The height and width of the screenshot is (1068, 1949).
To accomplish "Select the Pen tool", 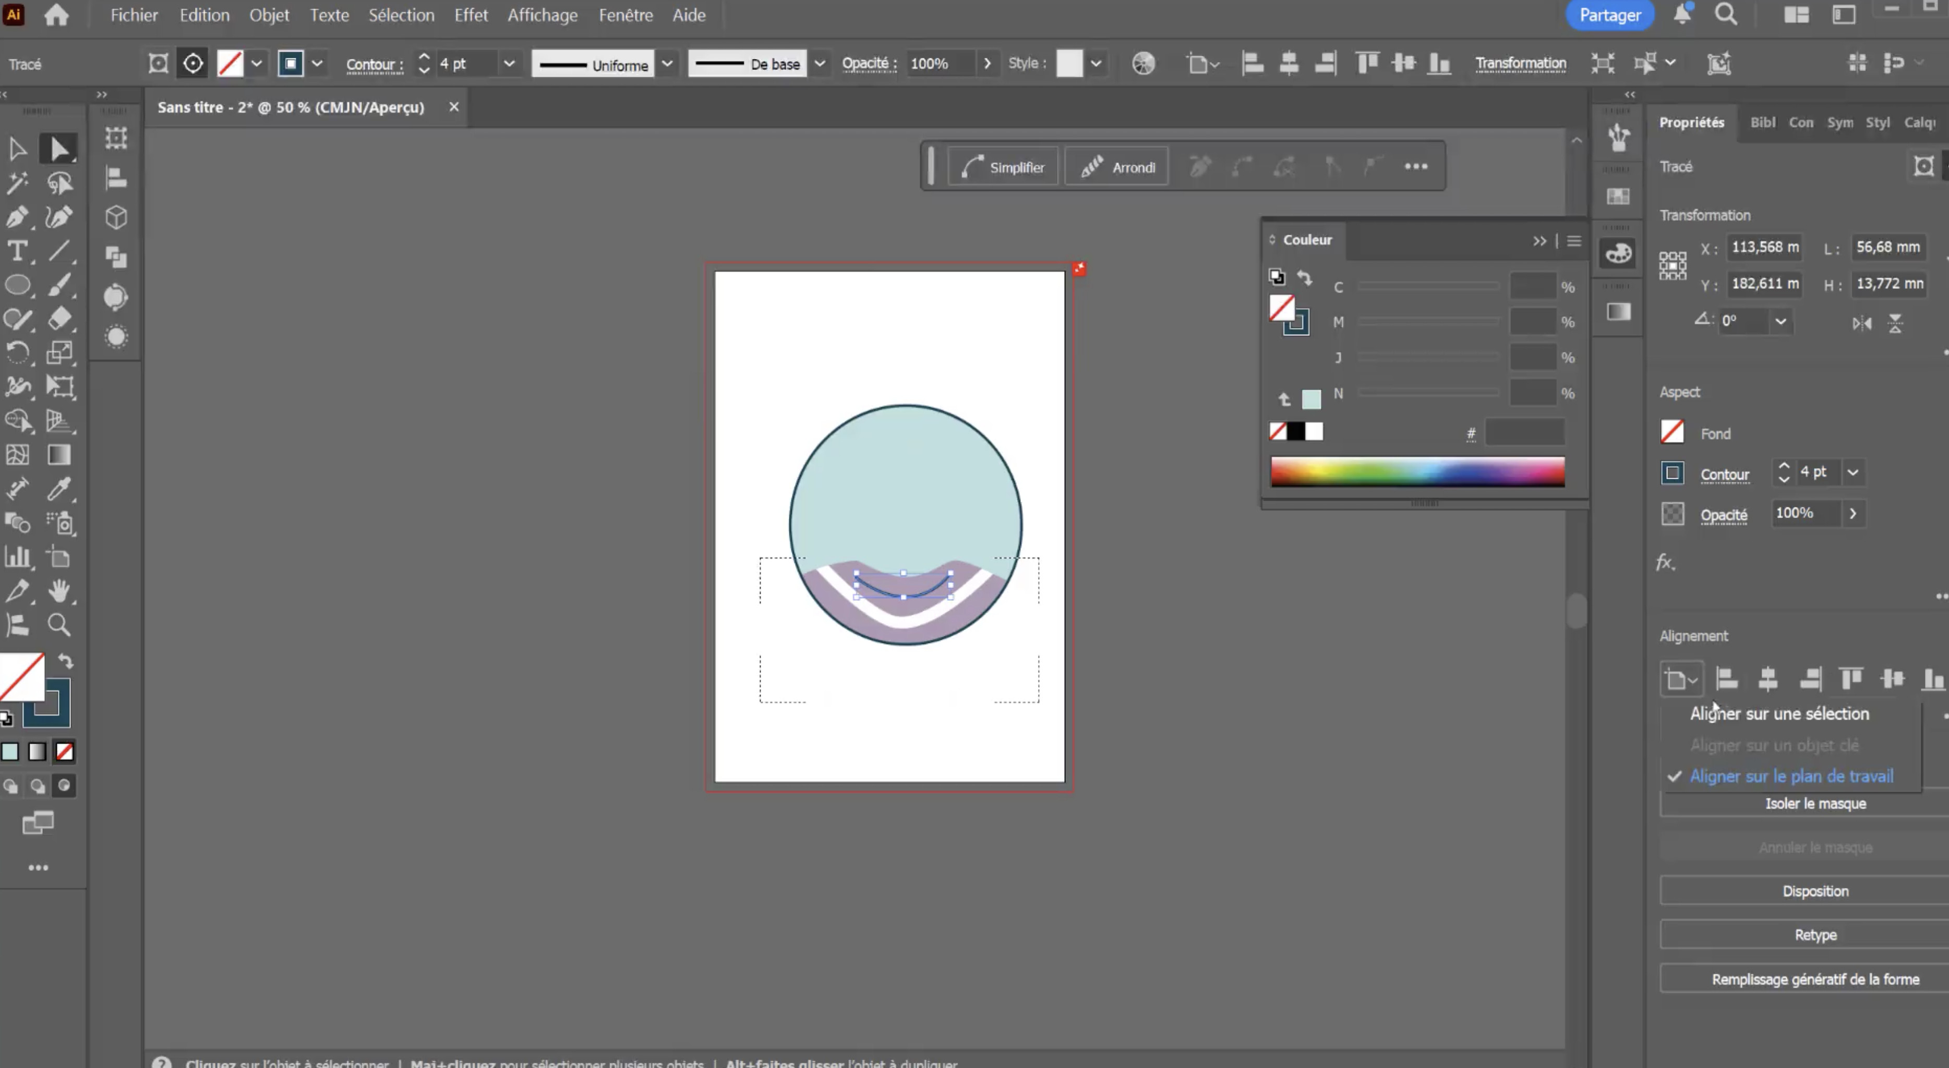I will [x=17, y=217].
